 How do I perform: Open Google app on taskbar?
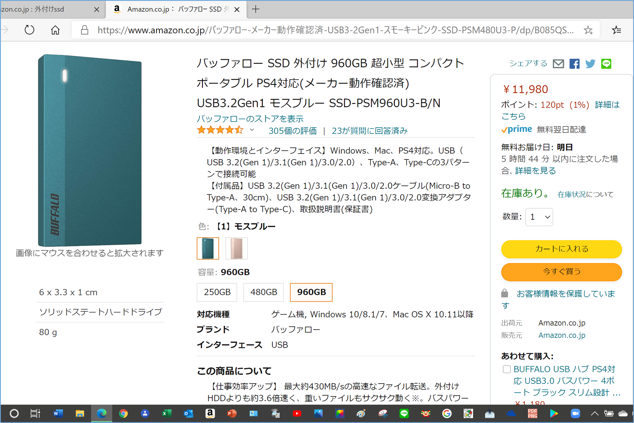pyautogui.click(x=447, y=414)
